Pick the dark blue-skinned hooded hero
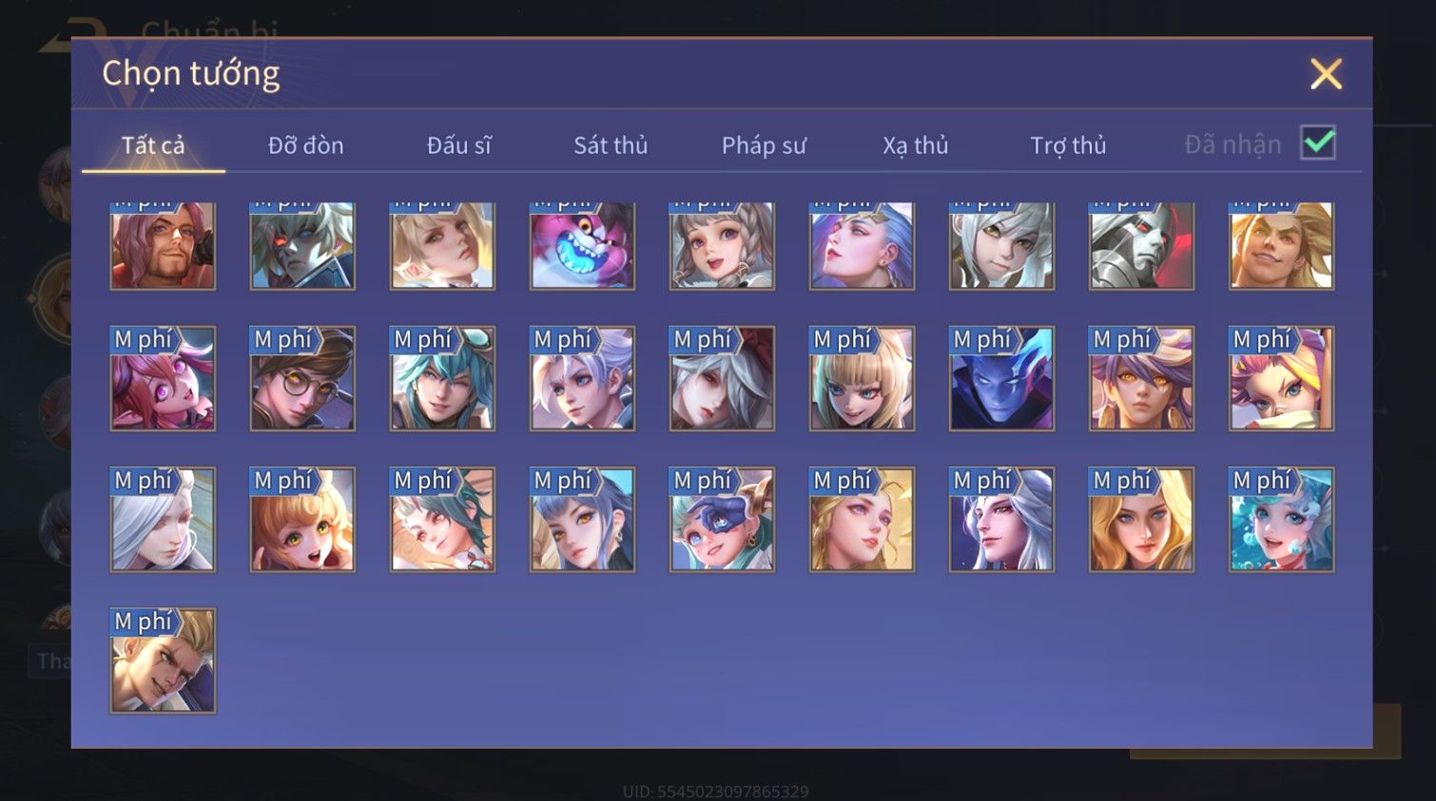Image resolution: width=1436 pixels, height=801 pixels. tap(1001, 378)
